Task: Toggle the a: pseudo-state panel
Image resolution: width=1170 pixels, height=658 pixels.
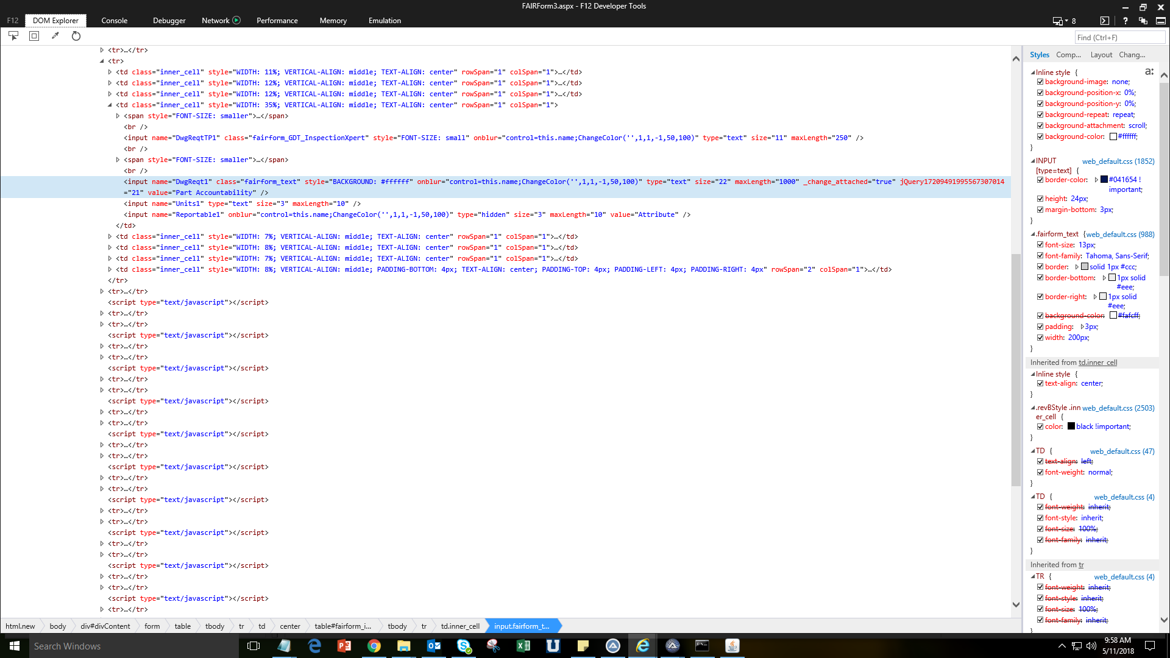Action: [x=1149, y=72]
